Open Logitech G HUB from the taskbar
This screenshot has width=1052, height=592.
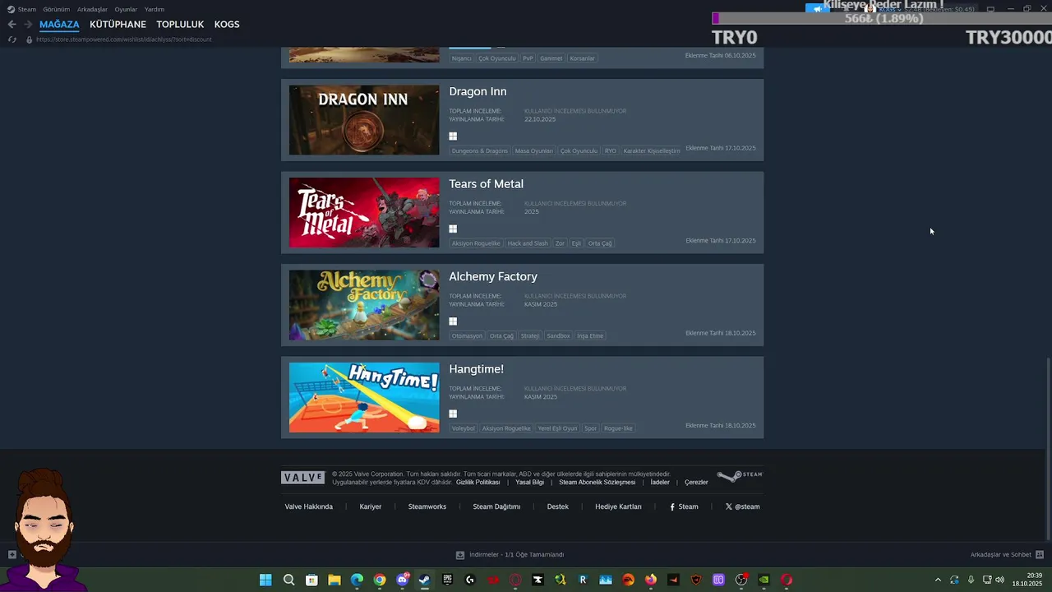470,580
